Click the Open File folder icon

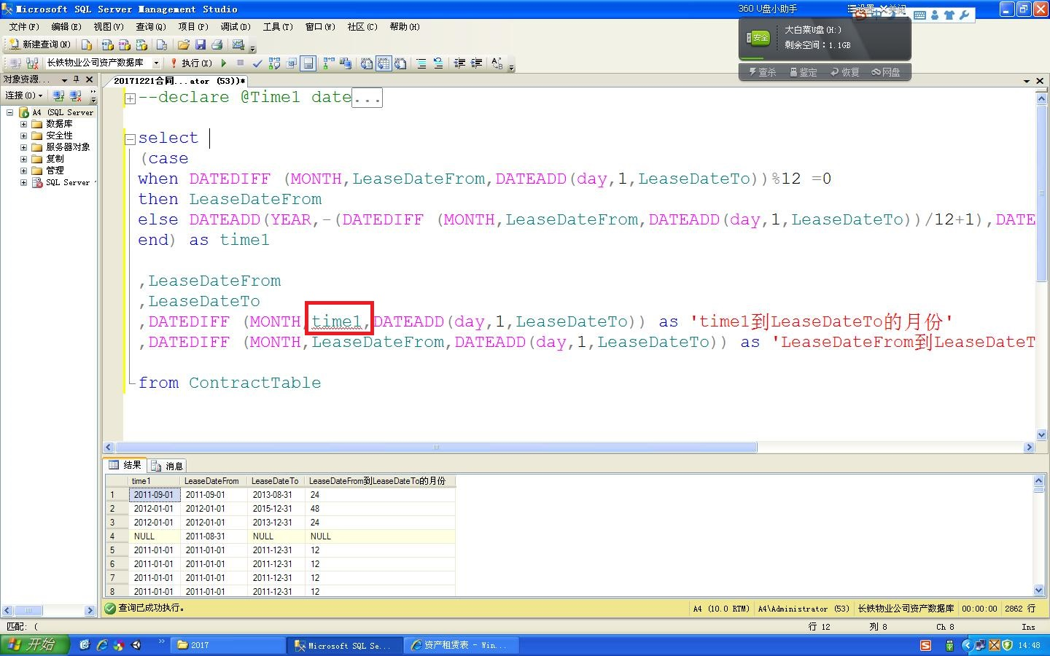coord(183,45)
